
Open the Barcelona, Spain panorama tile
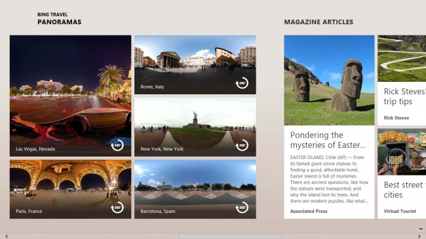click(x=195, y=189)
